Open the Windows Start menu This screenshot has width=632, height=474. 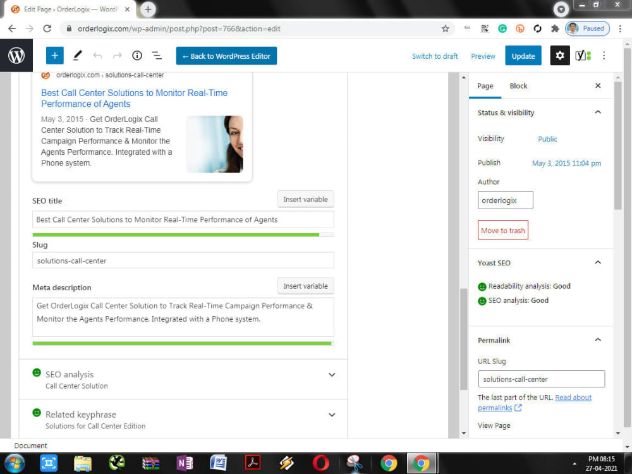(15, 463)
